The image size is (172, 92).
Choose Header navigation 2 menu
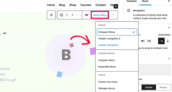109,39
